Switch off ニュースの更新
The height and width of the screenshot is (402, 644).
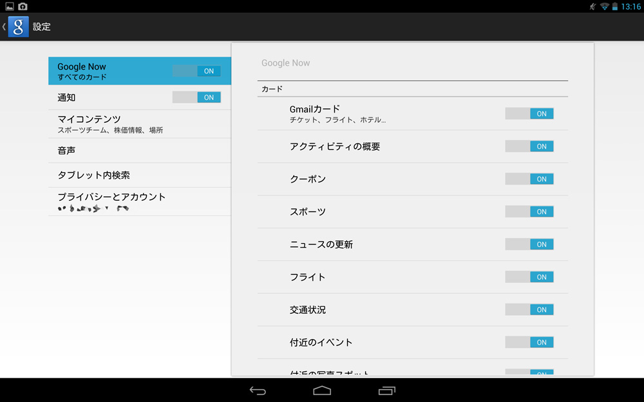pos(529,244)
